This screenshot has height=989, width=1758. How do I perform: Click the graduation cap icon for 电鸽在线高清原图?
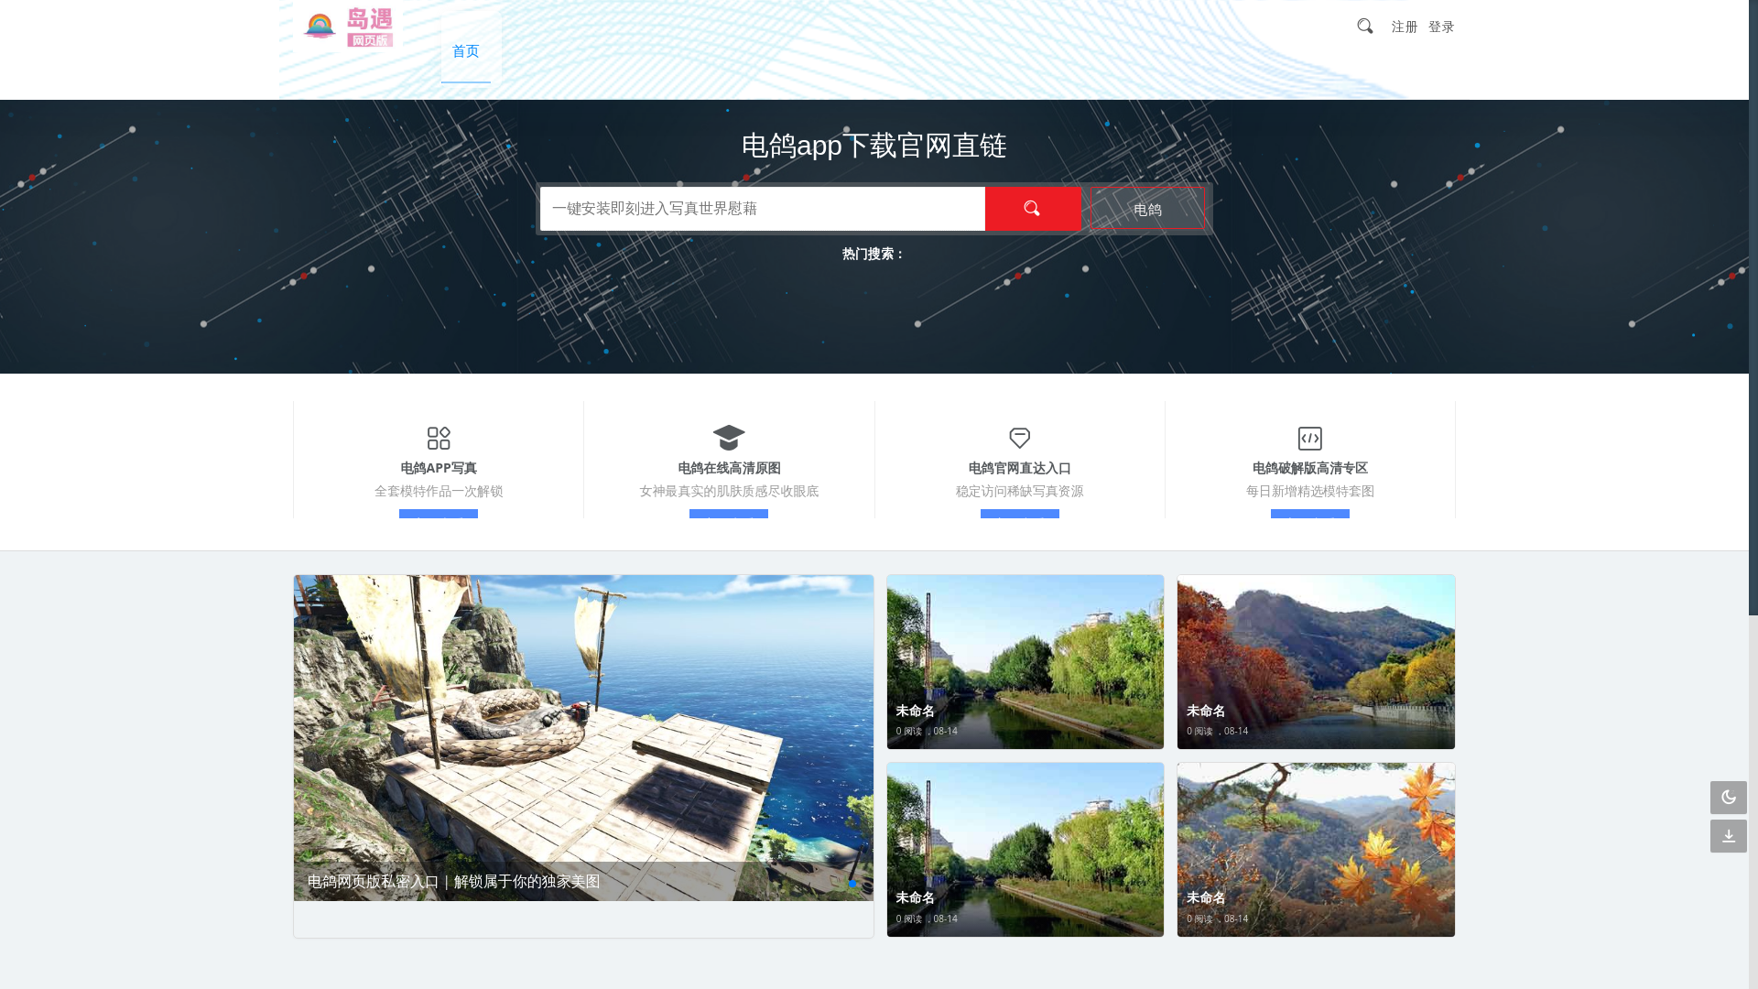[729, 438]
